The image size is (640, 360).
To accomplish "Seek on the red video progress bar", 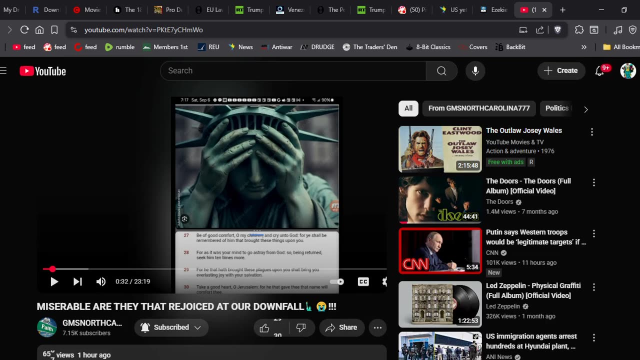I will [x=214, y=269].
